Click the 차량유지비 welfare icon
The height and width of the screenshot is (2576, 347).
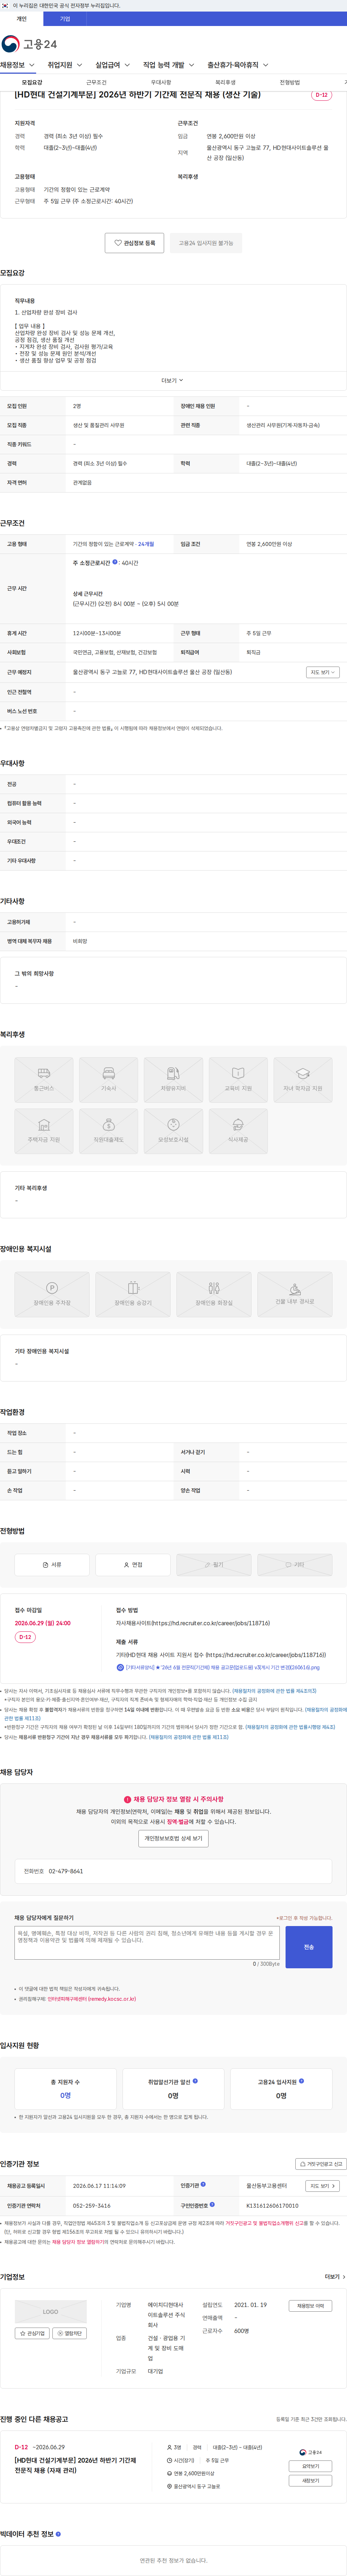click(x=173, y=1080)
